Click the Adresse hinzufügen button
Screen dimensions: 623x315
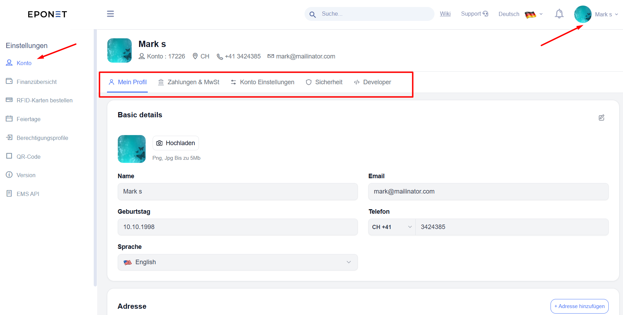coord(579,306)
